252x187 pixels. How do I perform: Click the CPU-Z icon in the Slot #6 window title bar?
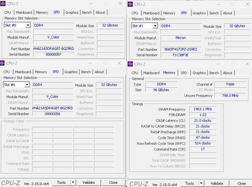tap(3, 63)
